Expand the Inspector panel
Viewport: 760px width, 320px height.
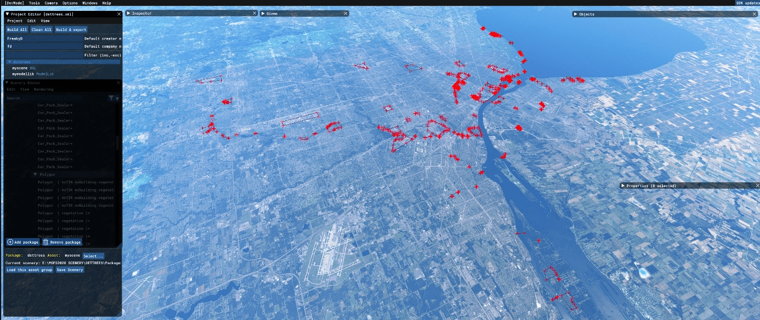pos(128,12)
